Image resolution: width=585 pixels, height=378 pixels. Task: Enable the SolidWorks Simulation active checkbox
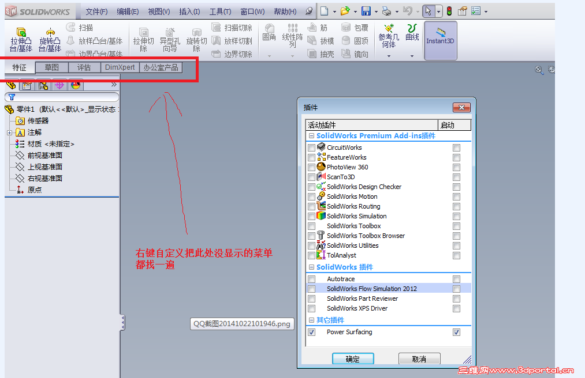click(x=311, y=216)
